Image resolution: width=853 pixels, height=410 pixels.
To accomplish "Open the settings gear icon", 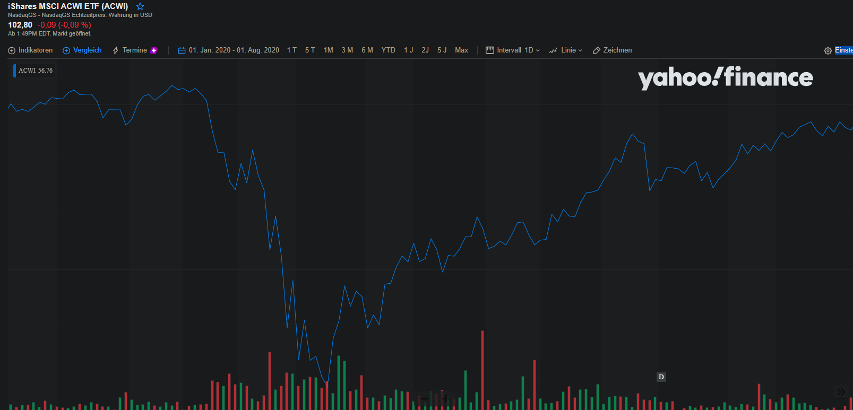I will click(x=828, y=51).
